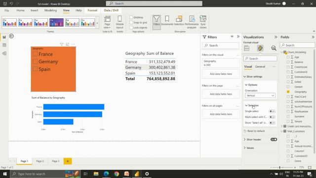The height and width of the screenshot is (178, 316).
Task: Enable Lock objects checkbox
Action: 131,28
